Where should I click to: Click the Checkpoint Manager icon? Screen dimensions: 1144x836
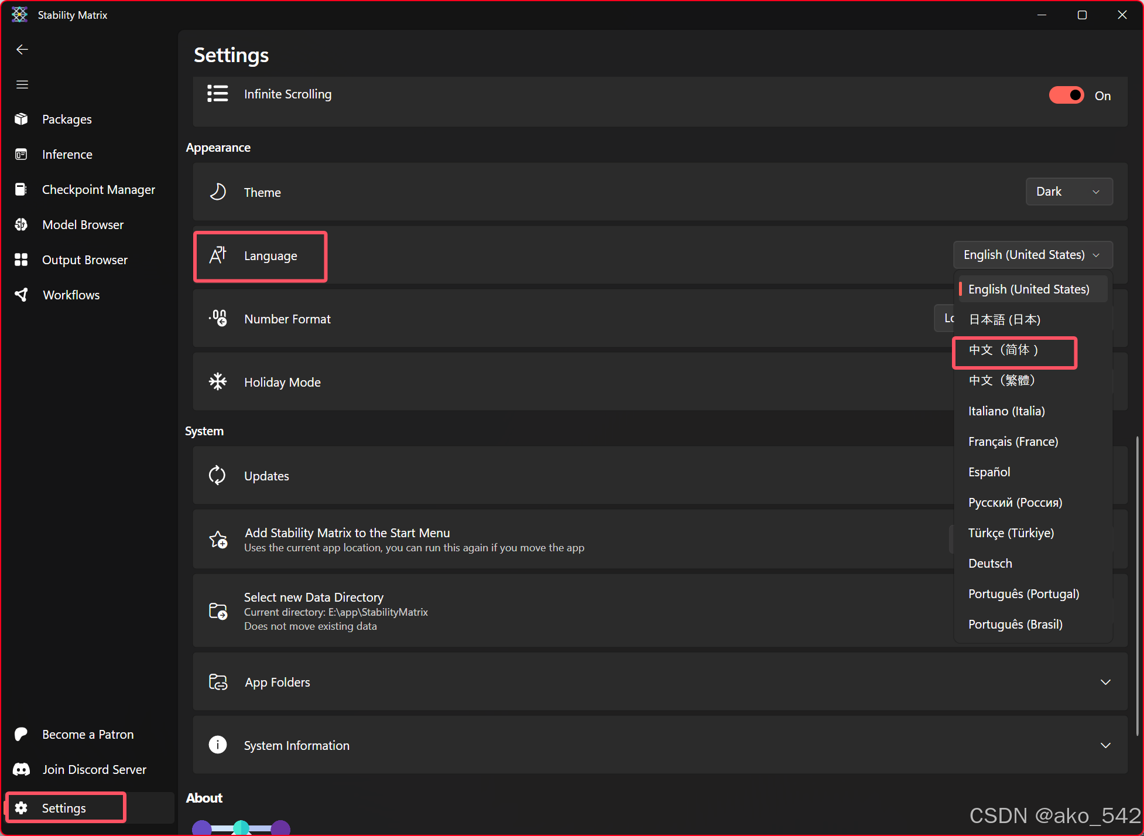22,190
